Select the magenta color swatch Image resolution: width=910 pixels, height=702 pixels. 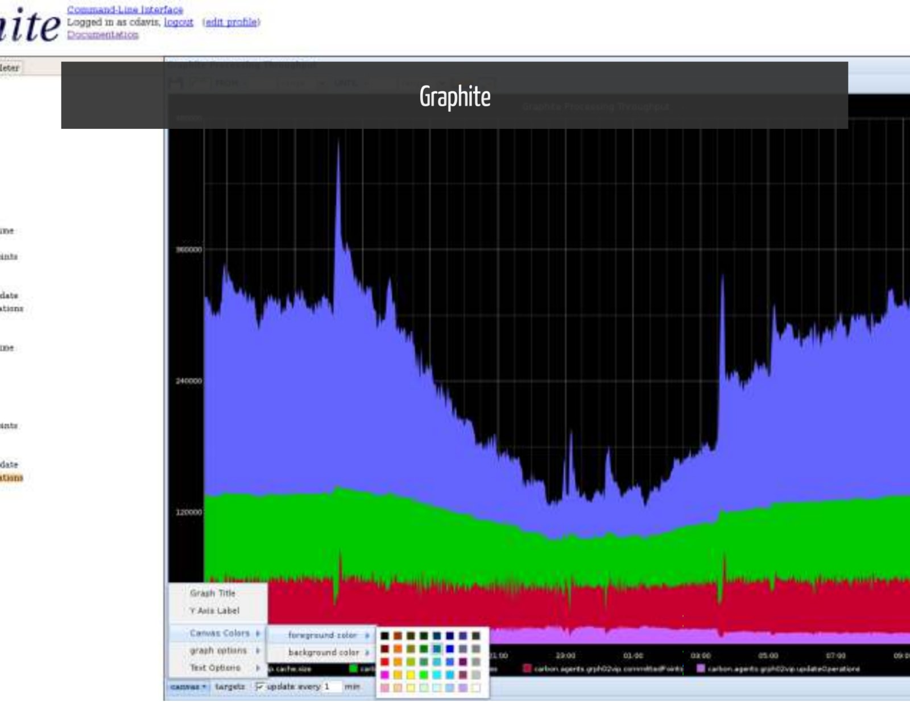tap(384, 675)
